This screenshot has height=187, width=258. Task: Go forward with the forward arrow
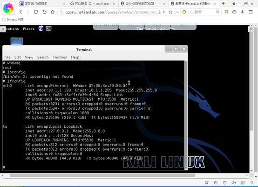click(x=28, y=12)
